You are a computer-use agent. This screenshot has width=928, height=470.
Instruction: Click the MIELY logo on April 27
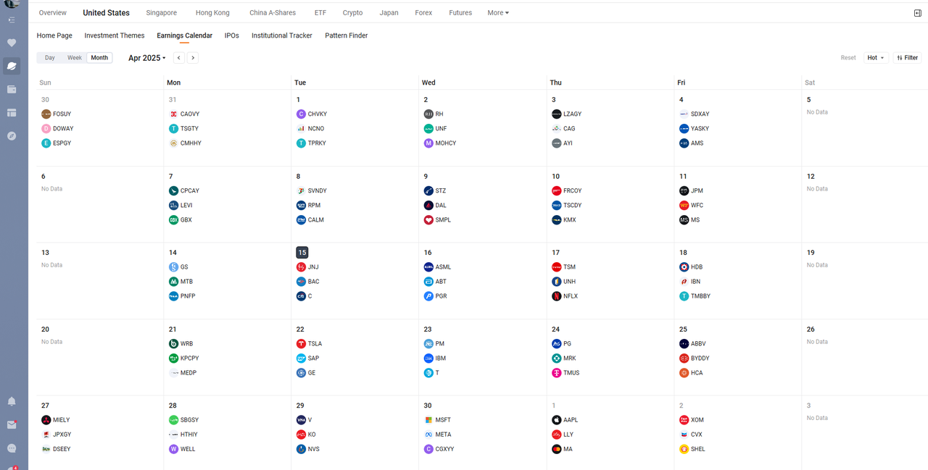(46, 420)
